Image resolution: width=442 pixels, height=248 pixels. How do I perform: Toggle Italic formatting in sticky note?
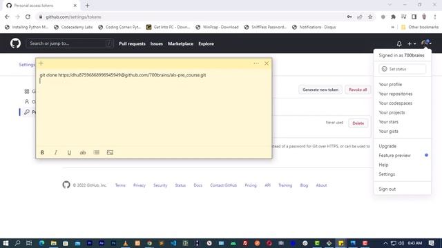[55, 152]
